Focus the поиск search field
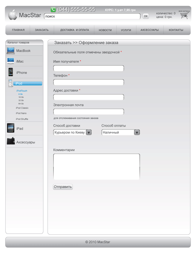Viewport: 194px width, 254px height. pyautogui.click(x=92, y=16)
